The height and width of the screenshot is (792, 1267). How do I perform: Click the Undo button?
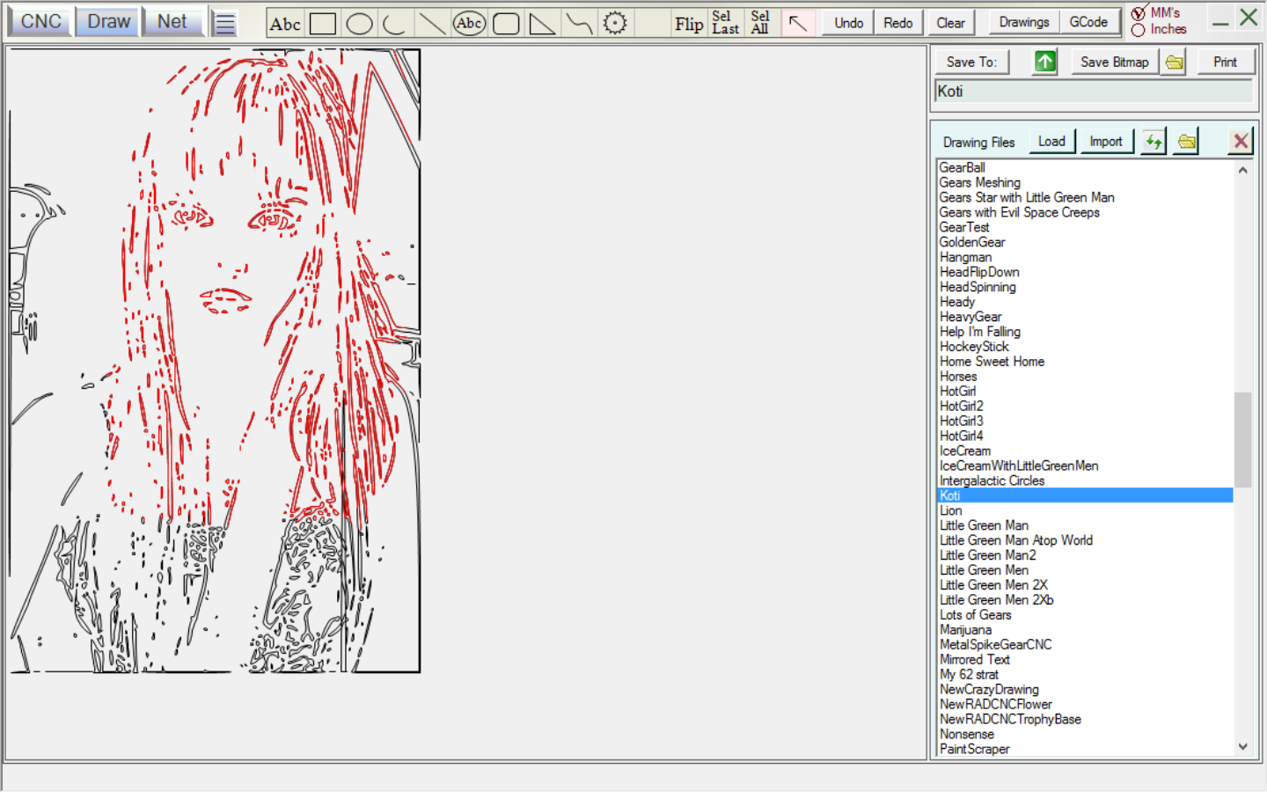[849, 23]
